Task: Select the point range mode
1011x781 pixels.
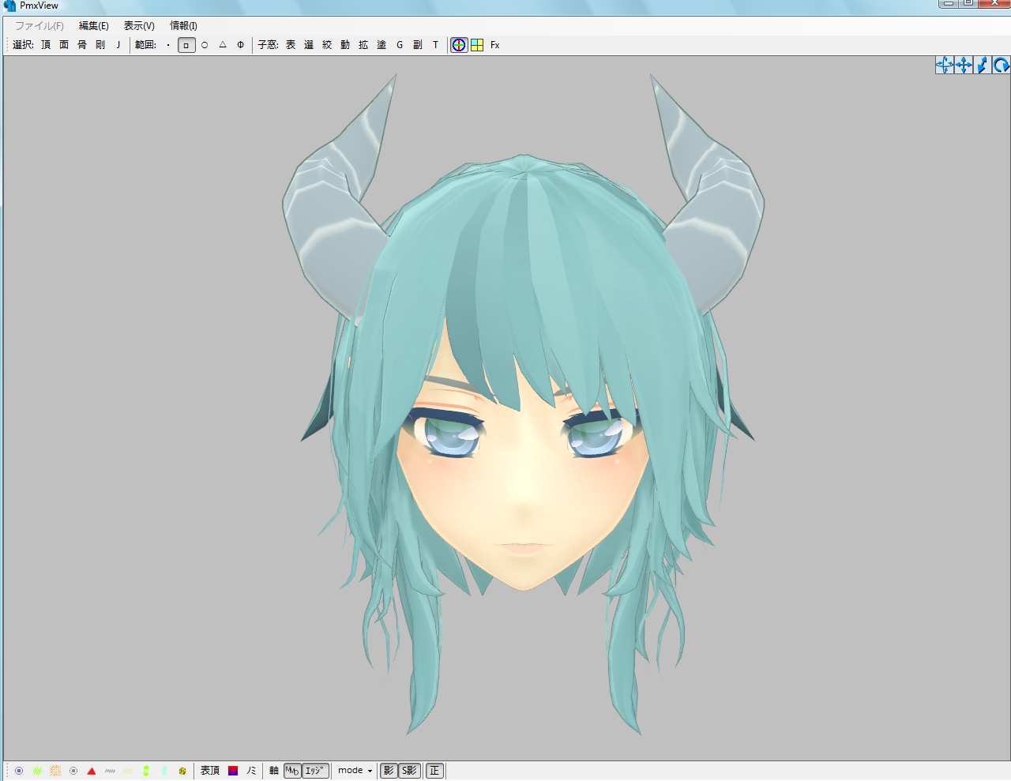Action: click(x=168, y=45)
